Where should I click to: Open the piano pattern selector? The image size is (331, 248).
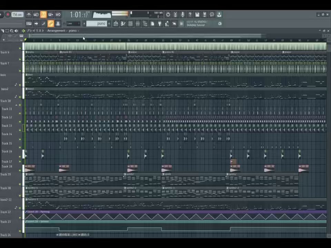coord(97,23)
